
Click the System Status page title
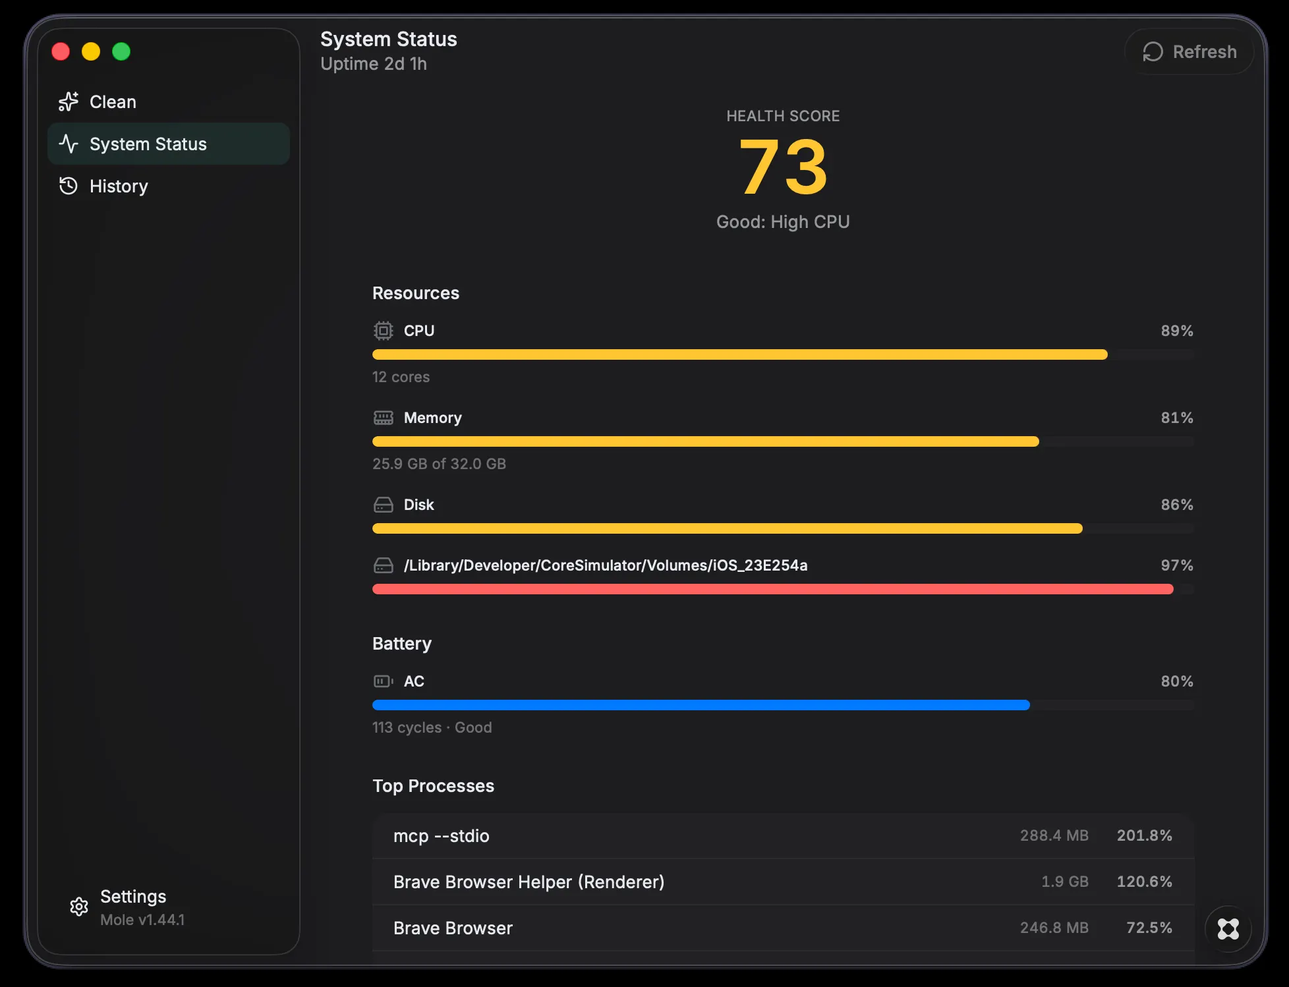click(x=389, y=40)
